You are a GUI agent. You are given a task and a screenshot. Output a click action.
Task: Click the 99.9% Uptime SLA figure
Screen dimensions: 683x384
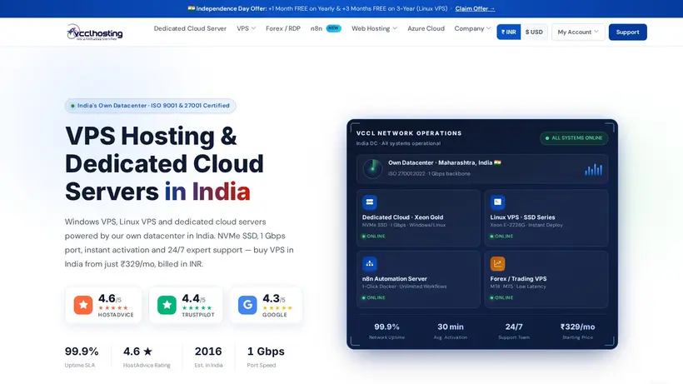82,357
